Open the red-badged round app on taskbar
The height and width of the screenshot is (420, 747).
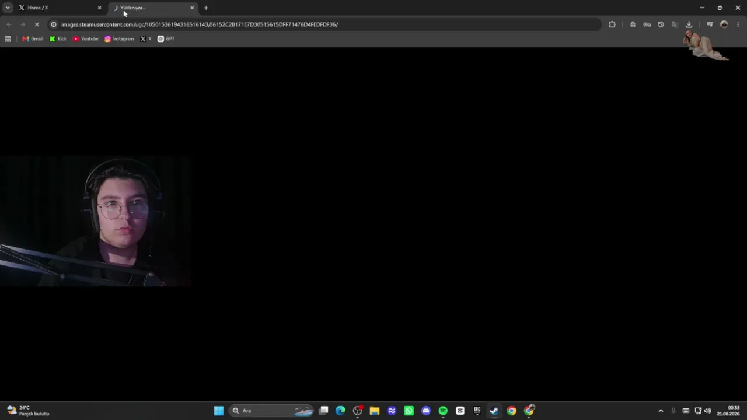[358, 411]
